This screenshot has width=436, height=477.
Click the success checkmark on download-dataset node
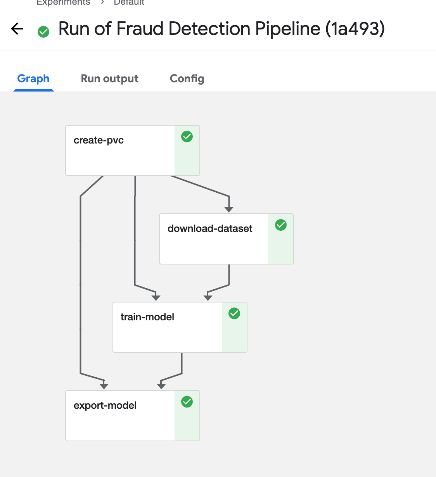[280, 225]
